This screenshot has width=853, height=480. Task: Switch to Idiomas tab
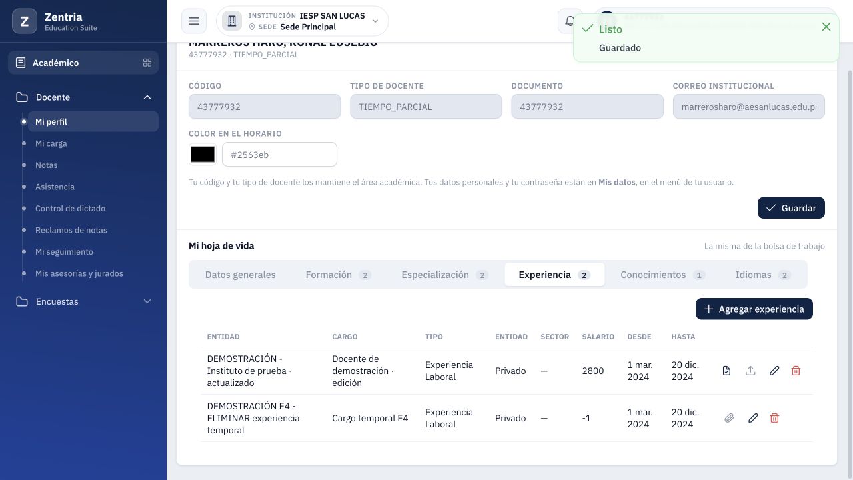pos(763,275)
